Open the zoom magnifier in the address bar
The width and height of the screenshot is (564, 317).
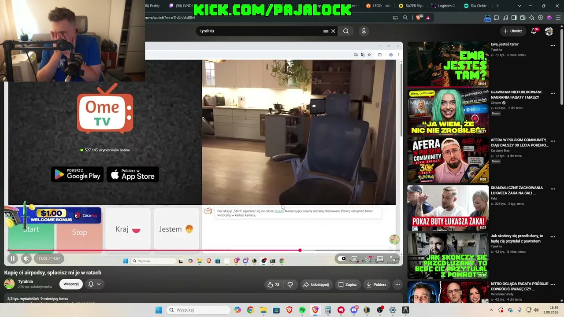click(x=405, y=18)
